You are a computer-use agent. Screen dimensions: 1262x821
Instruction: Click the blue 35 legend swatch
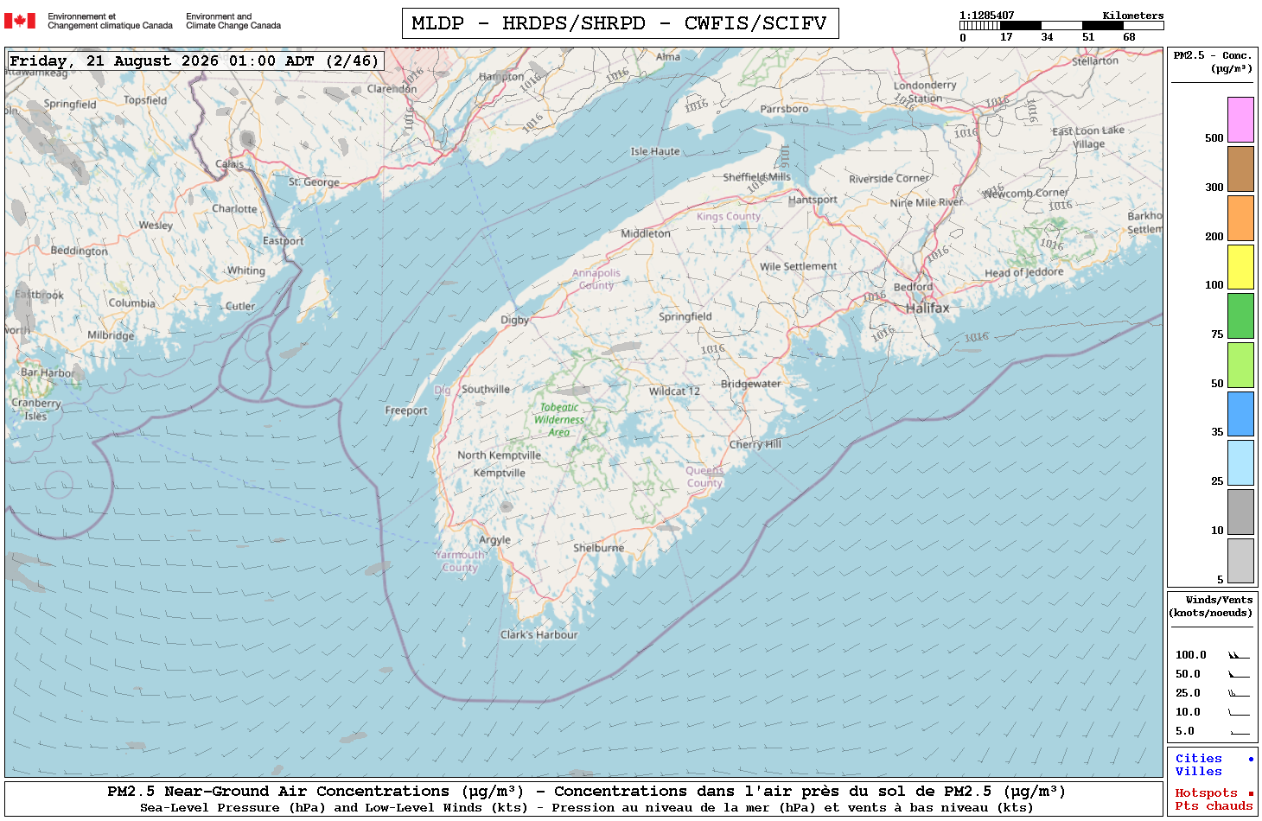pos(1240,414)
